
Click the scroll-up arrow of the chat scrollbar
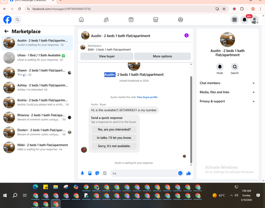pos(191,64)
